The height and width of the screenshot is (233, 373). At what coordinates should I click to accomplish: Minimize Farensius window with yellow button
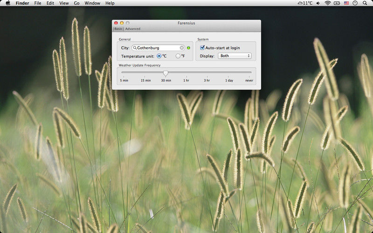122,23
